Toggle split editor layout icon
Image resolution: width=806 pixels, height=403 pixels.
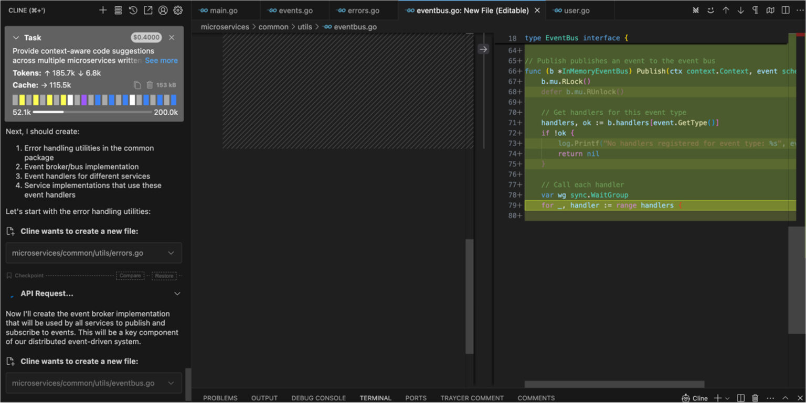click(785, 10)
